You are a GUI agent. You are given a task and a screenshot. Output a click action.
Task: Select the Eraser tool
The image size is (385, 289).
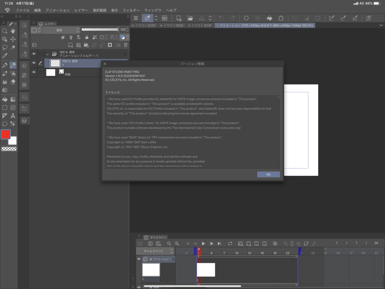[13, 82]
